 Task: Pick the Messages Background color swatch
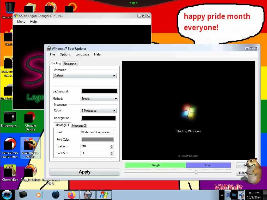click(x=98, y=118)
